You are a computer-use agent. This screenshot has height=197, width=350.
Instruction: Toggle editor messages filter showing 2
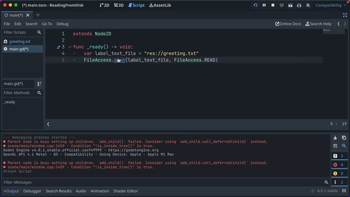pos(339,182)
